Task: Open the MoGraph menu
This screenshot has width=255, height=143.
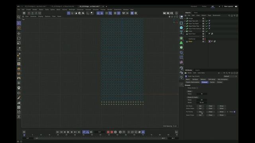Action: tap(72, 10)
